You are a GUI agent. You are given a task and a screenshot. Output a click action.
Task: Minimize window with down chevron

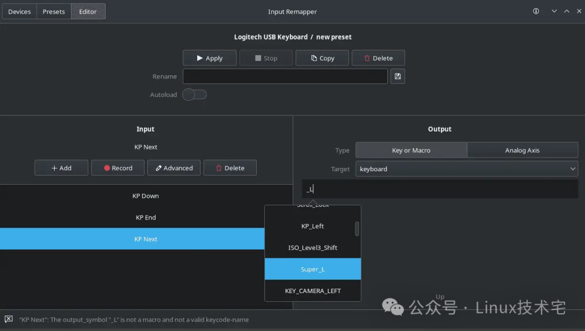coord(554,11)
